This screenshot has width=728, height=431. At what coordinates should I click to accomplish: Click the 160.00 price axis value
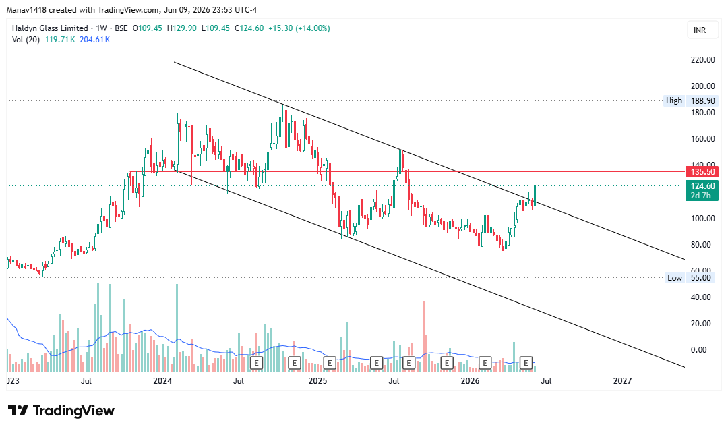pyautogui.click(x=702, y=138)
